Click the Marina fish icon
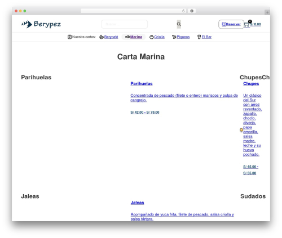 127,37
